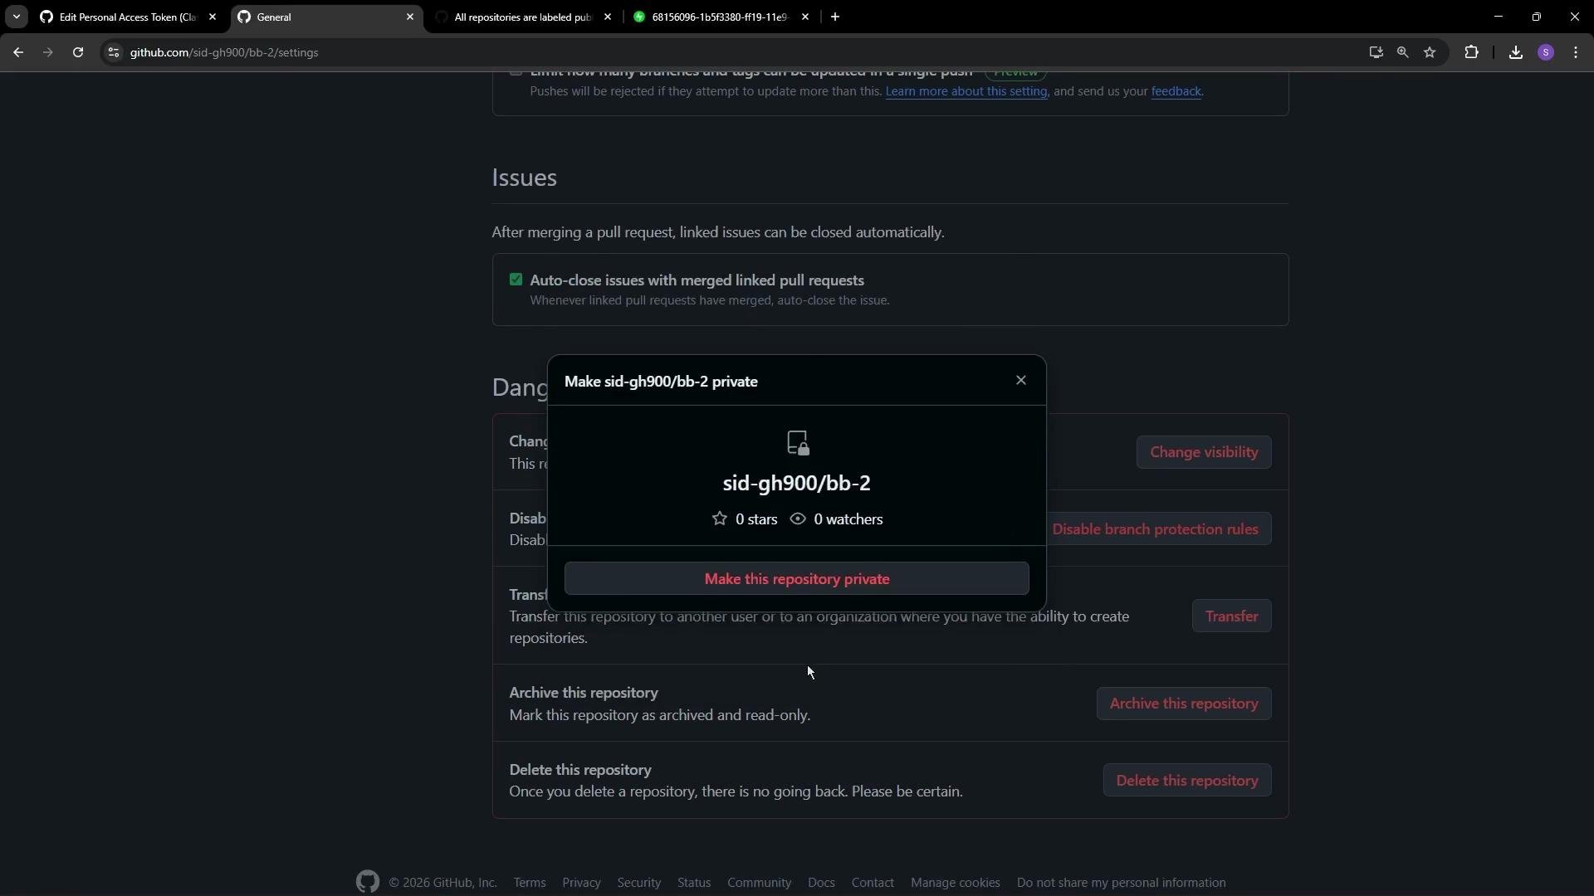Open Learn more about this setting link
The width and height of the screenshot is (1594, 896).
(x=966, y=91)
